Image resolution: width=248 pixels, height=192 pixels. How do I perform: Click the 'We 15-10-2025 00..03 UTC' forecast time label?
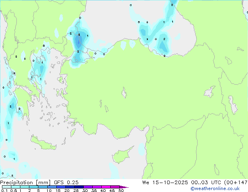pyautogui.click(x=182, y=183)
